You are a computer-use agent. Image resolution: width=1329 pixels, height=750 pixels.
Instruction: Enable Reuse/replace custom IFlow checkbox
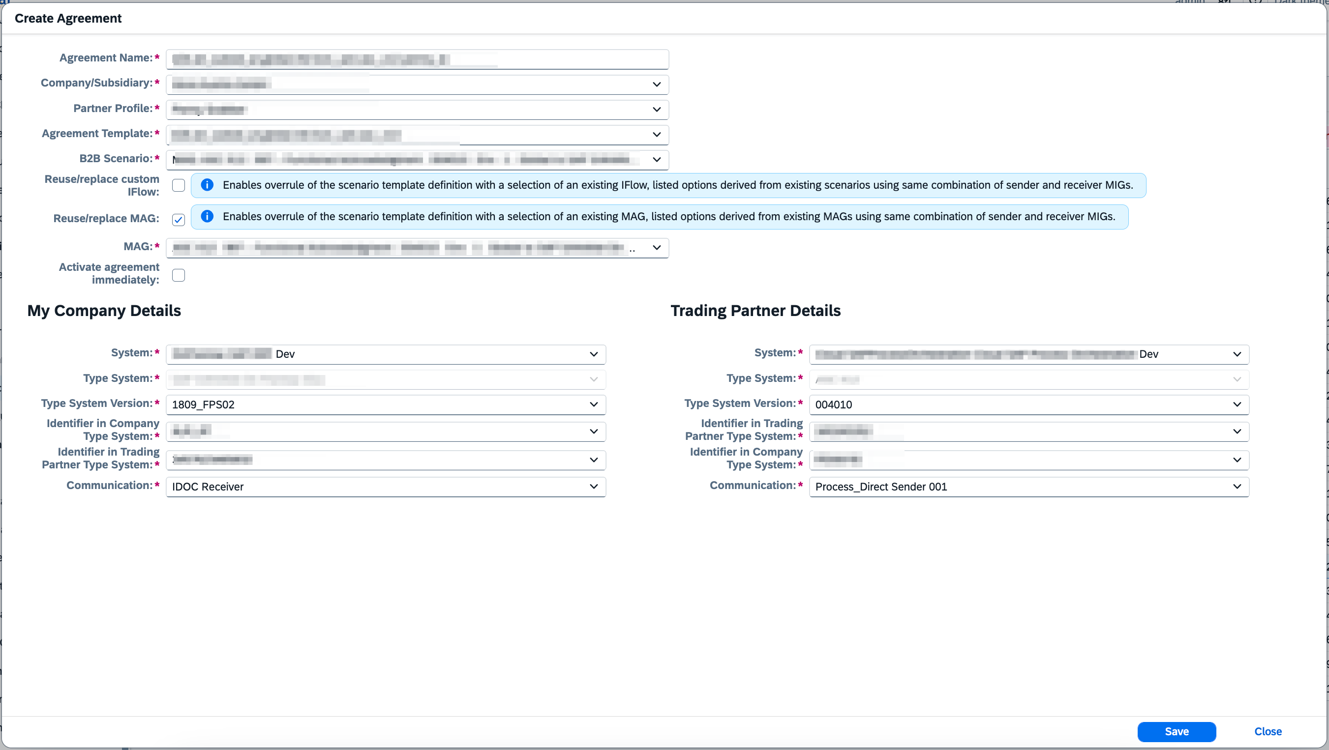point(179,186)
